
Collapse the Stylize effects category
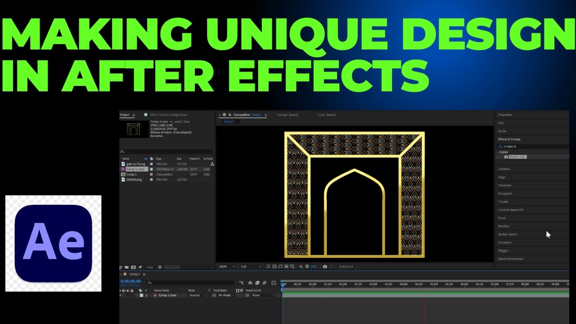point(498,152)
